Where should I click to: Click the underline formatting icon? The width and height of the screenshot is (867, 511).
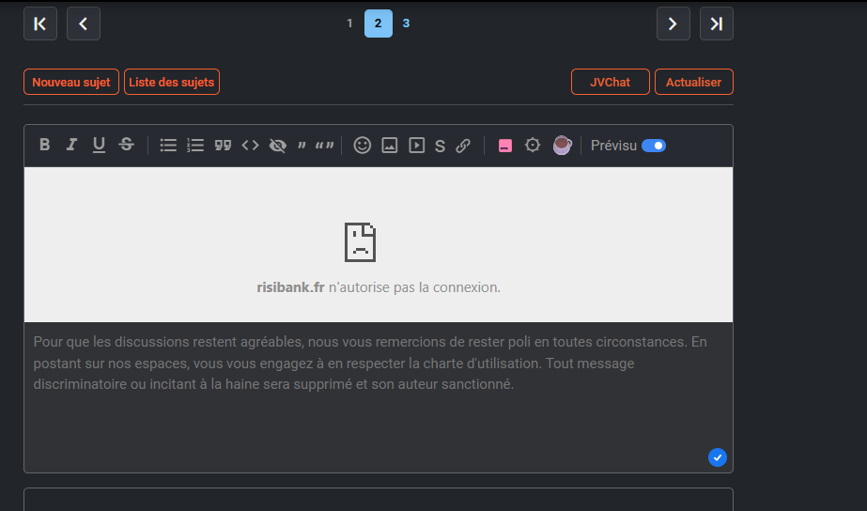pyautogui.click(x=99, y=145)
